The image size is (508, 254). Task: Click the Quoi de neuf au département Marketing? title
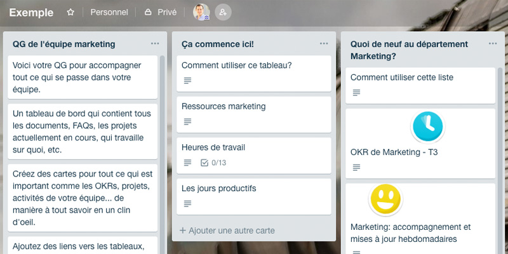[x=410, y=50]
